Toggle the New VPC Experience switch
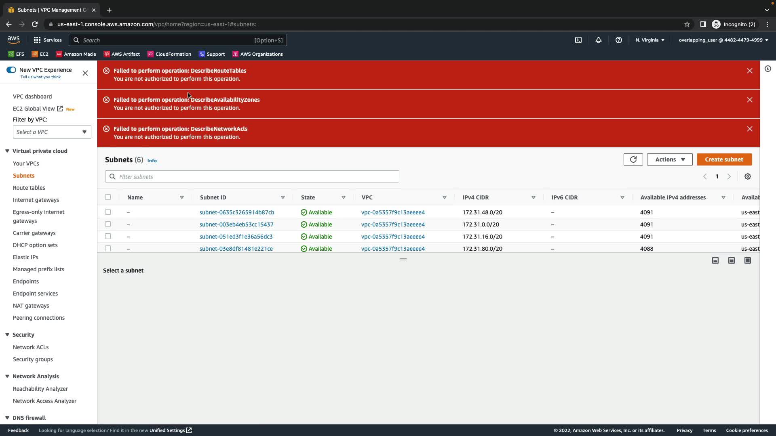776x436 pixels. coord(11,70)
